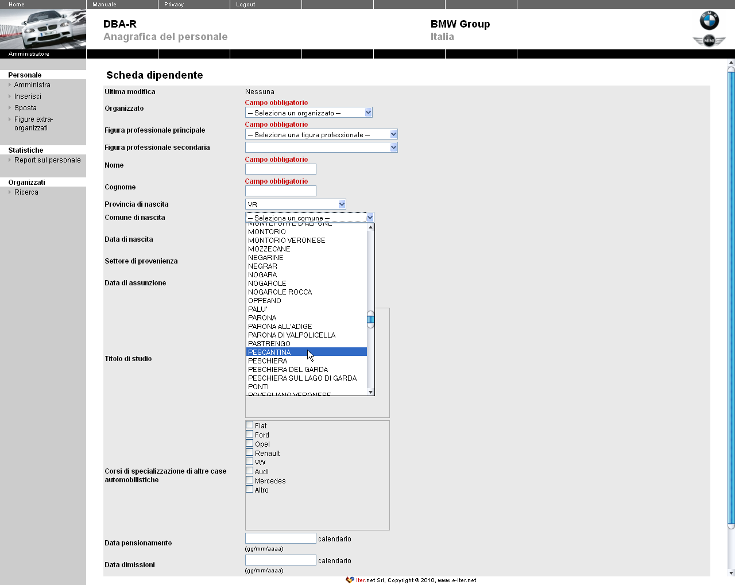Tick the Fiat checkbox

[249, 425]
